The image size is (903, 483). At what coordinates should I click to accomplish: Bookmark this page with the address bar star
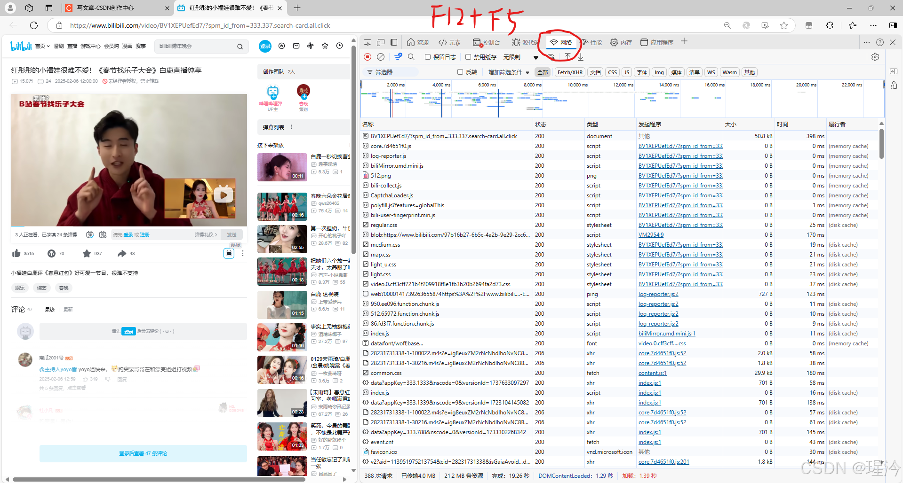coord(784,25)
